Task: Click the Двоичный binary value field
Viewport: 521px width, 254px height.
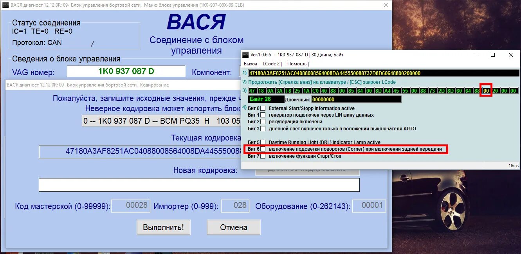Action: pos(356,99)
